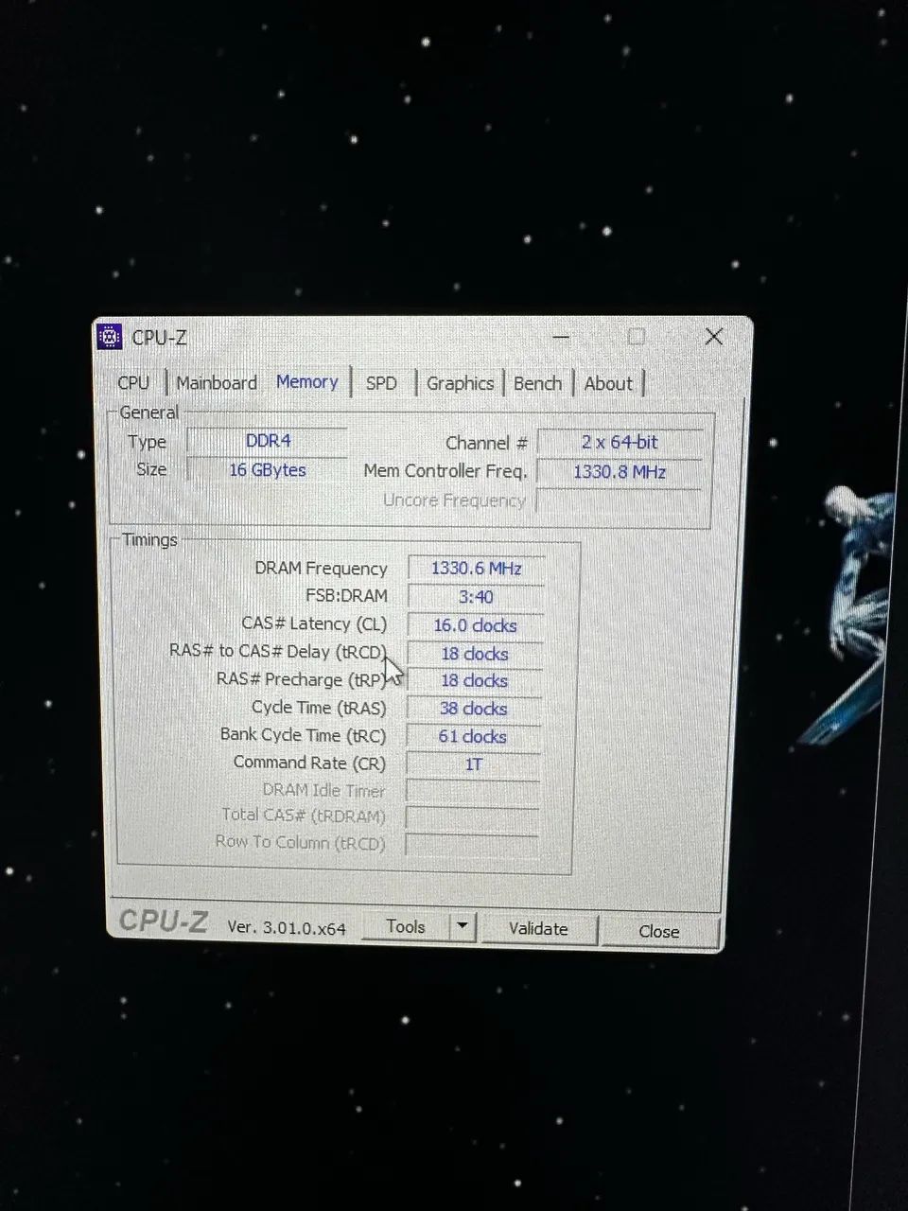908x1211 pixels.
Task: Click the empty Total CAS# (tRDRAM) field
Action: coord(473,817)
